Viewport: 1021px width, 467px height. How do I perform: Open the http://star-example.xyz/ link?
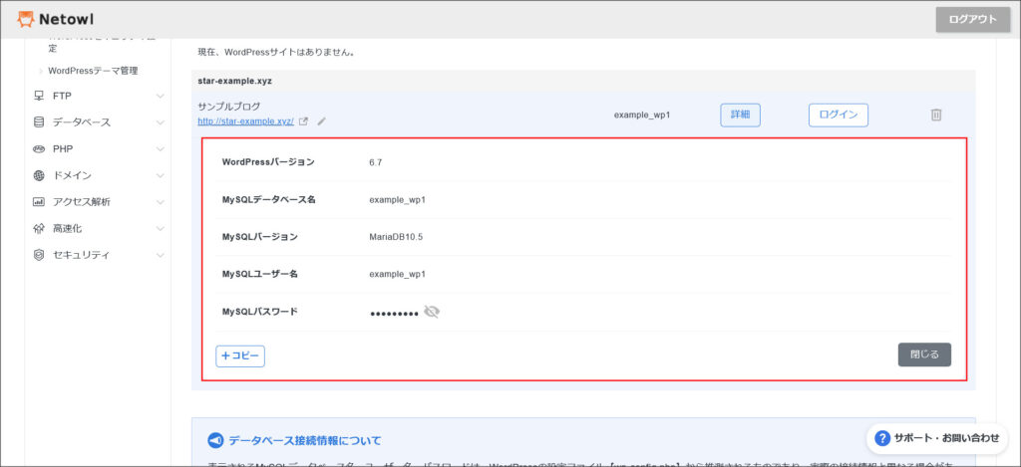click(x=246, y=120)
